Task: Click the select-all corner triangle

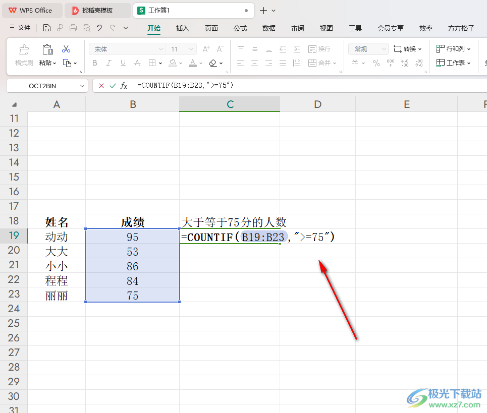Action: tap(14, 105)
